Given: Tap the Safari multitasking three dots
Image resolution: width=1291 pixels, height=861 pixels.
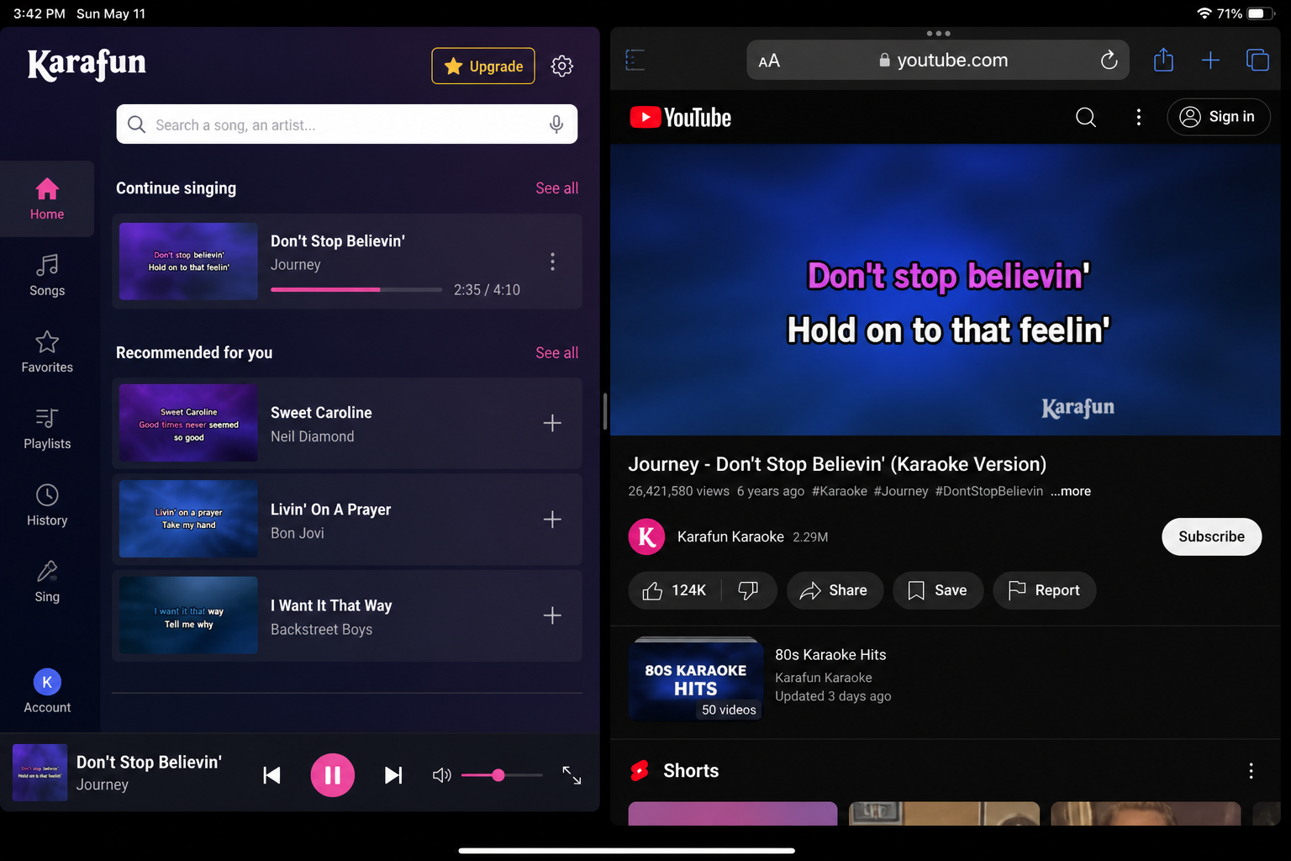Looking at the screenshot, I should pos(938,34).
